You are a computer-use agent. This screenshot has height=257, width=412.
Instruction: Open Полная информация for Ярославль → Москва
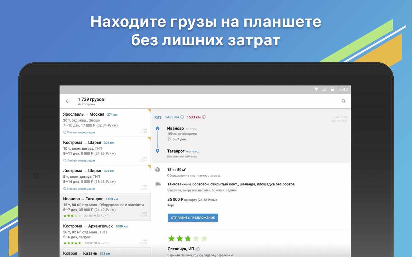[79, 132]
